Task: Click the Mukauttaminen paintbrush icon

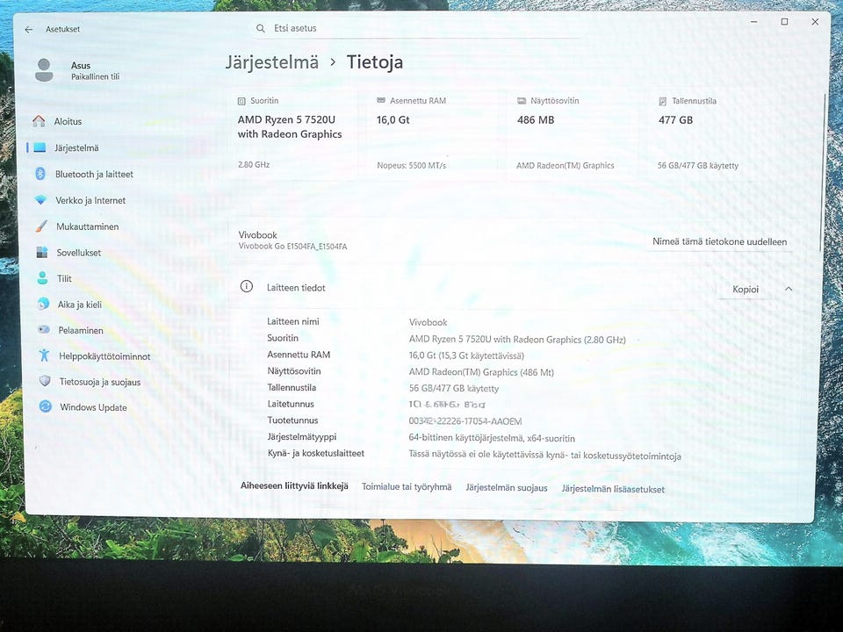Action: coord(41,226)
